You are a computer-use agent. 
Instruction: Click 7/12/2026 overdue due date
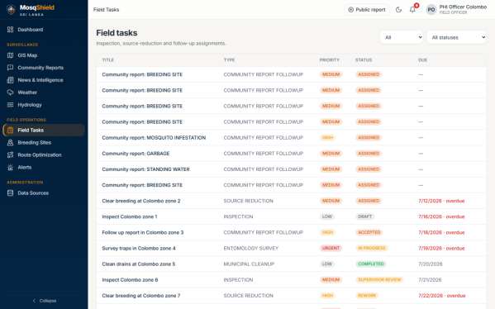point(441,201)
